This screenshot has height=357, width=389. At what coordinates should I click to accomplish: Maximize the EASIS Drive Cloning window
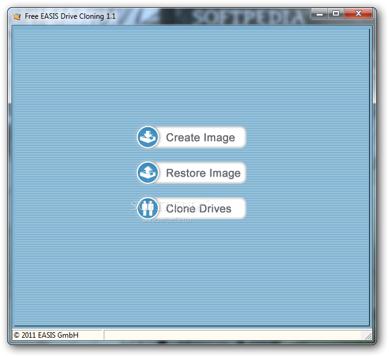click(336, 13)
